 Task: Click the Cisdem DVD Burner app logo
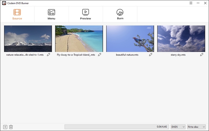[x=3, y=3]
